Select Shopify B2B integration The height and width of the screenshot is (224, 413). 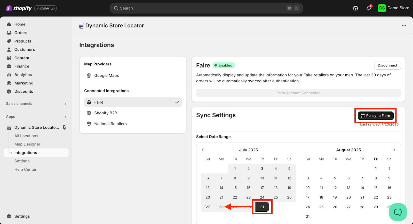[x=133, y=113]
